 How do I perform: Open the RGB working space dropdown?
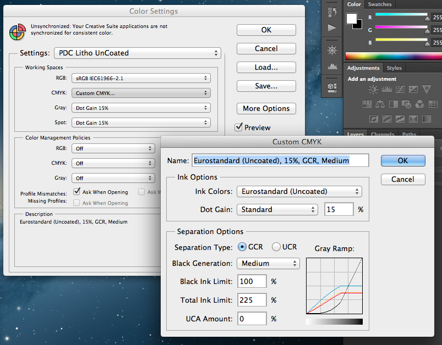(x=143, y=78)
